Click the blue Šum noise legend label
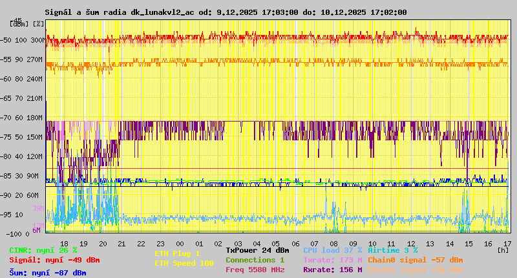Image resolution: width=517 pixels, height=278 pixels. [48, 273]
